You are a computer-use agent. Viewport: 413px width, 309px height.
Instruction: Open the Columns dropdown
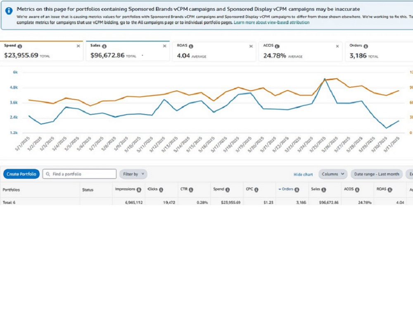pos(333,174)
